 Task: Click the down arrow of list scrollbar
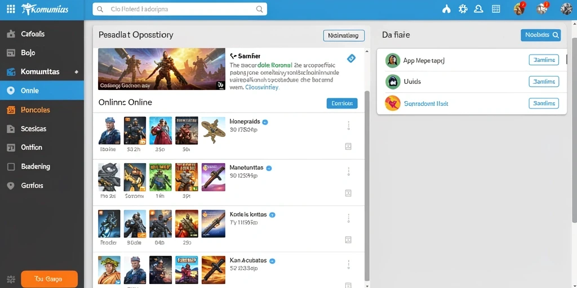367,285
